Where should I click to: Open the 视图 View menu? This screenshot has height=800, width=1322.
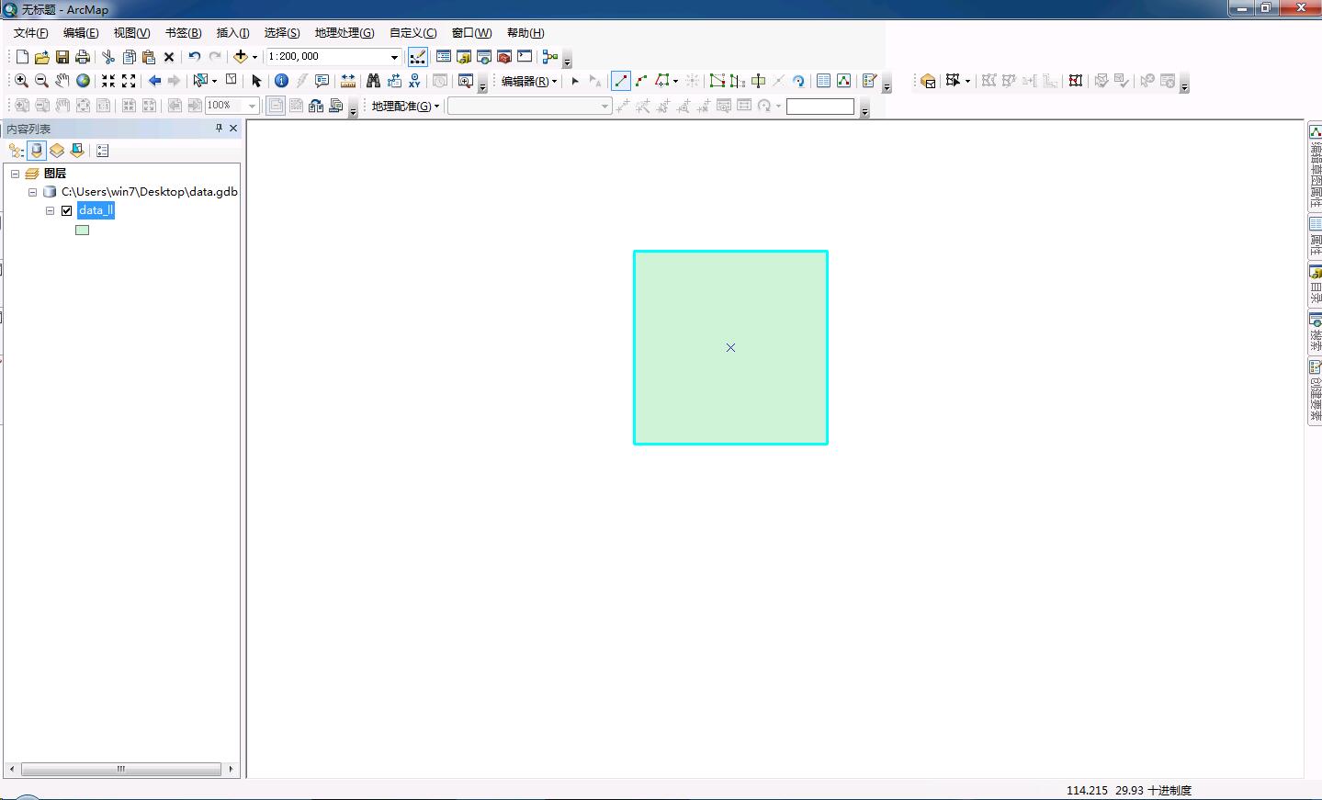point(131,33)
